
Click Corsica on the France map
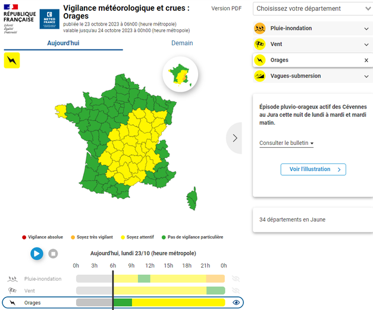tap(192, 199)
